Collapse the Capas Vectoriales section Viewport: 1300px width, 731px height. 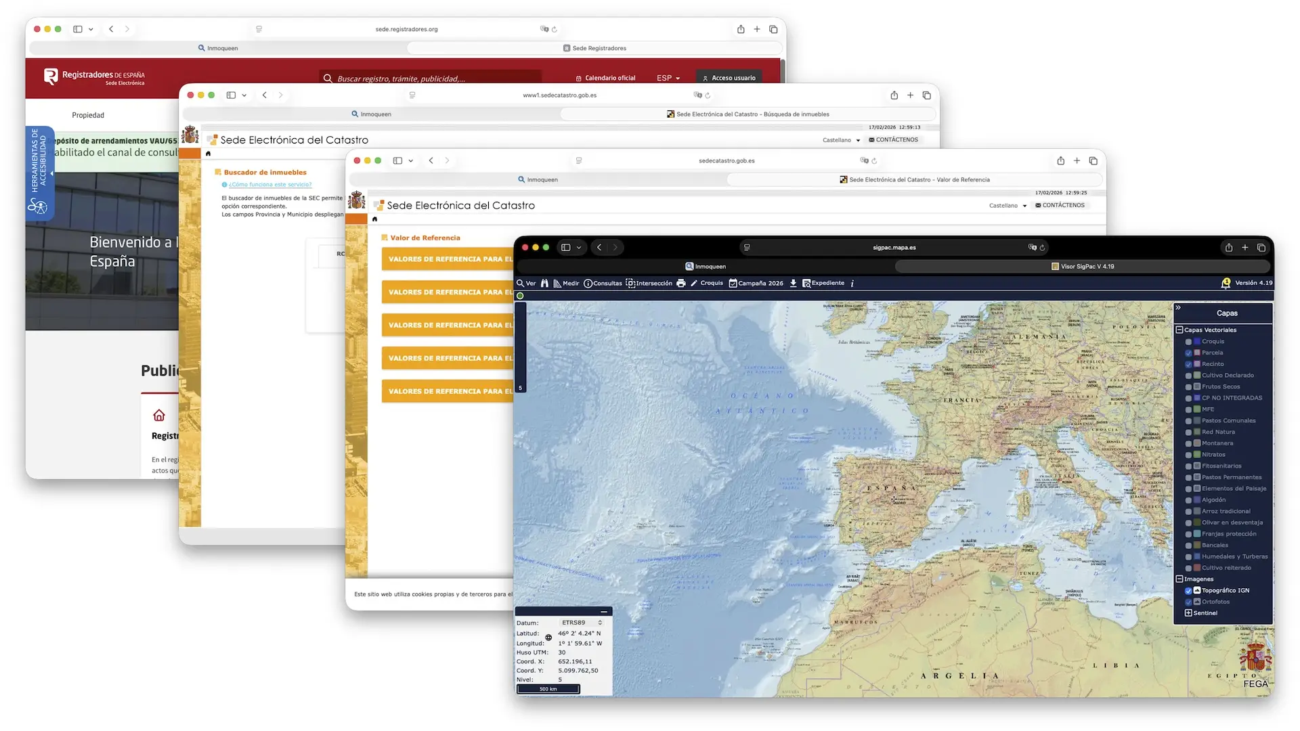pyautogui.click(x=1179, y=330)
